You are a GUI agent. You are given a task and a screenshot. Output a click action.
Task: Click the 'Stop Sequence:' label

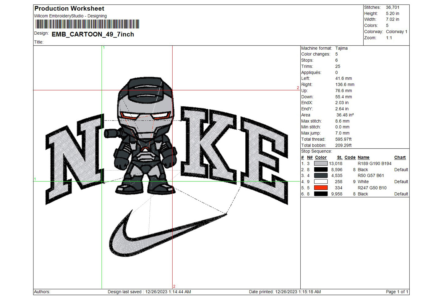pos(317,151)
